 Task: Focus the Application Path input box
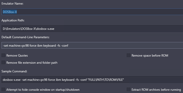[92, 29]
